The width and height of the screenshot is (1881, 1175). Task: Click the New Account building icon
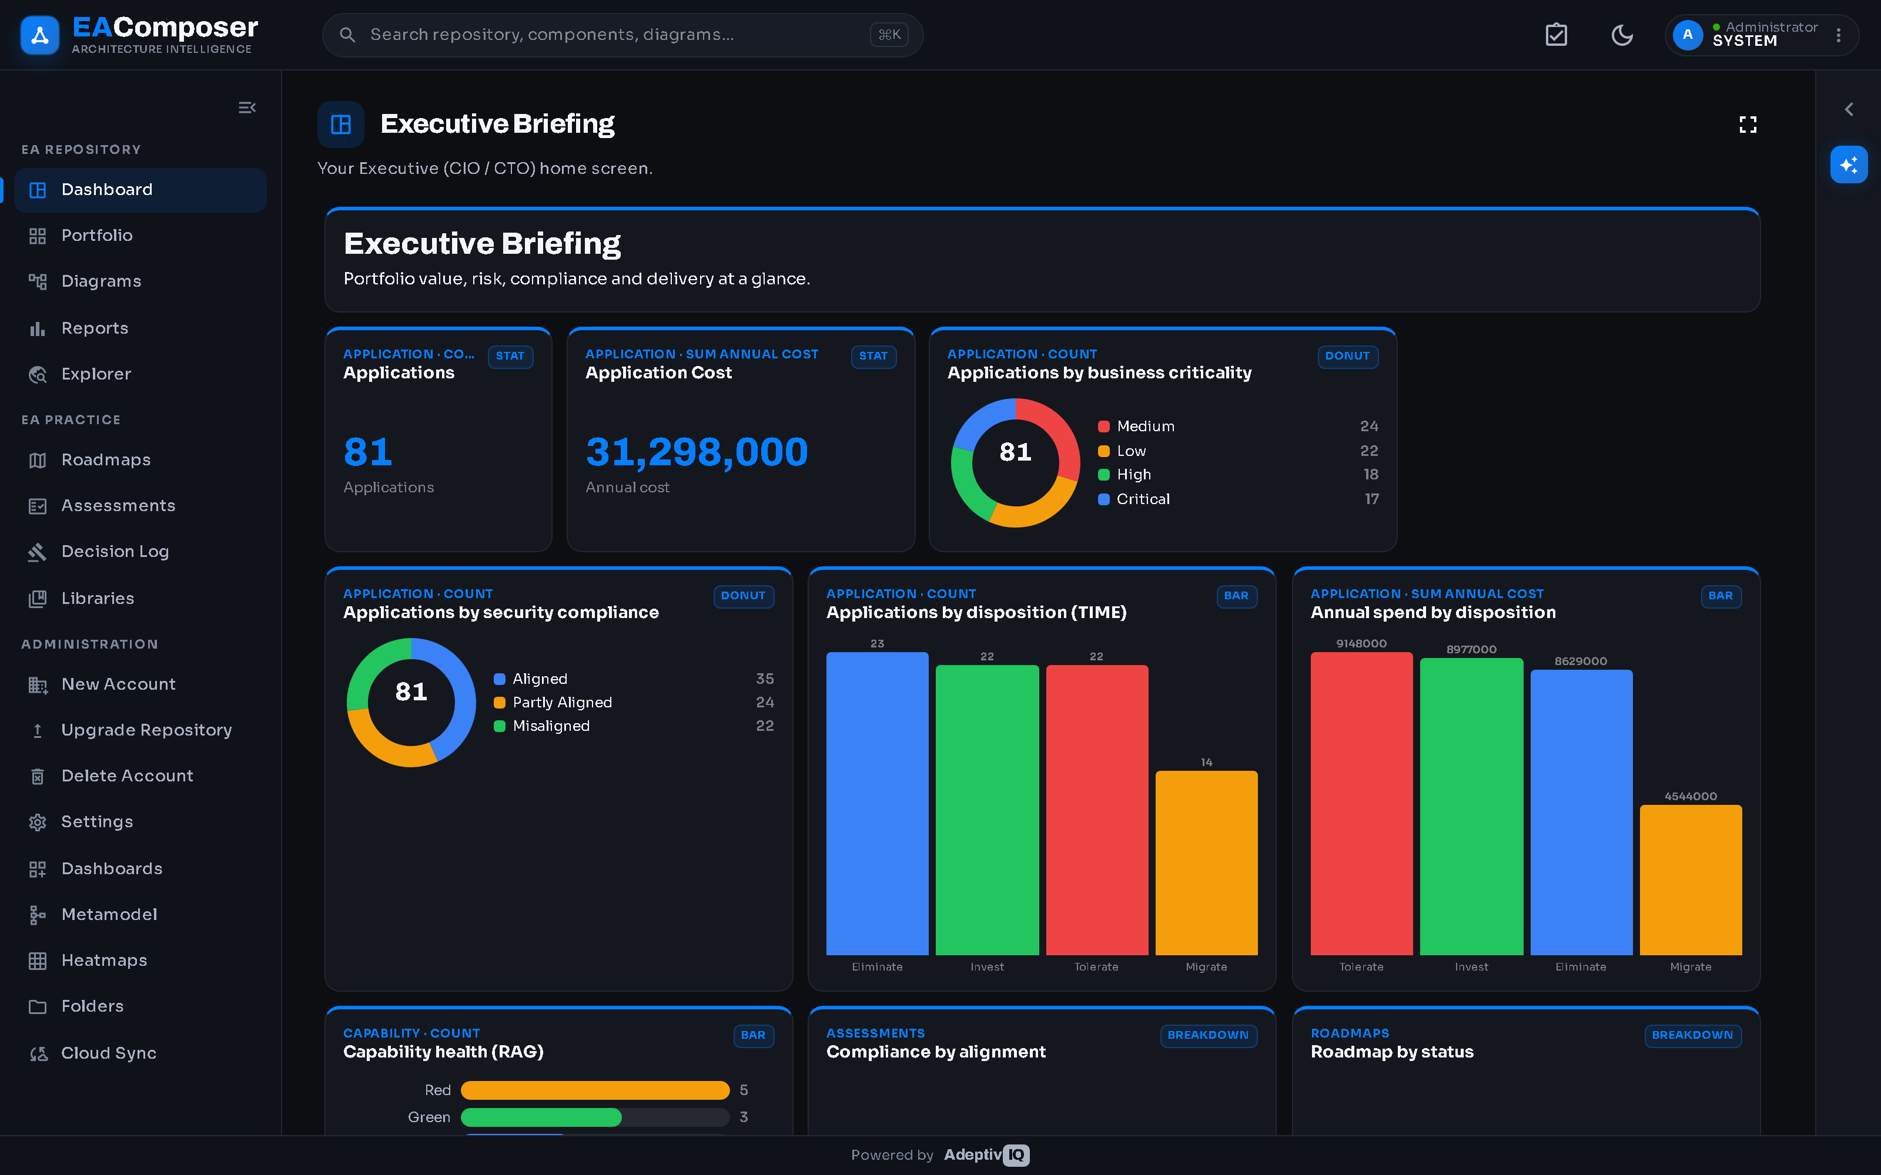[x=37, y=684]
